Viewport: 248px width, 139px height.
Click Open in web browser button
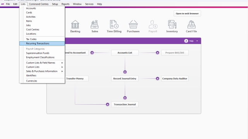pos(187,14)
